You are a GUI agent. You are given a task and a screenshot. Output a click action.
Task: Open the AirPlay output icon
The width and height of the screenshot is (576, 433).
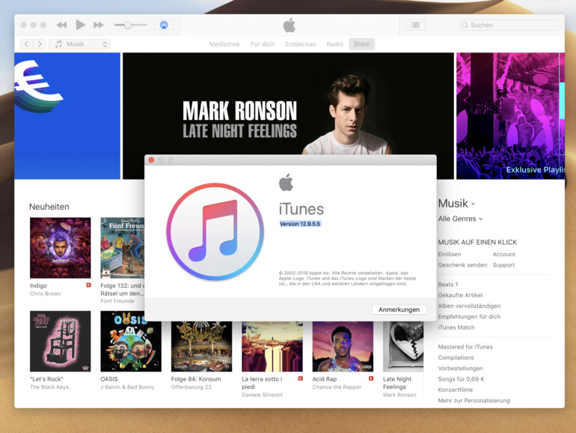164,25
